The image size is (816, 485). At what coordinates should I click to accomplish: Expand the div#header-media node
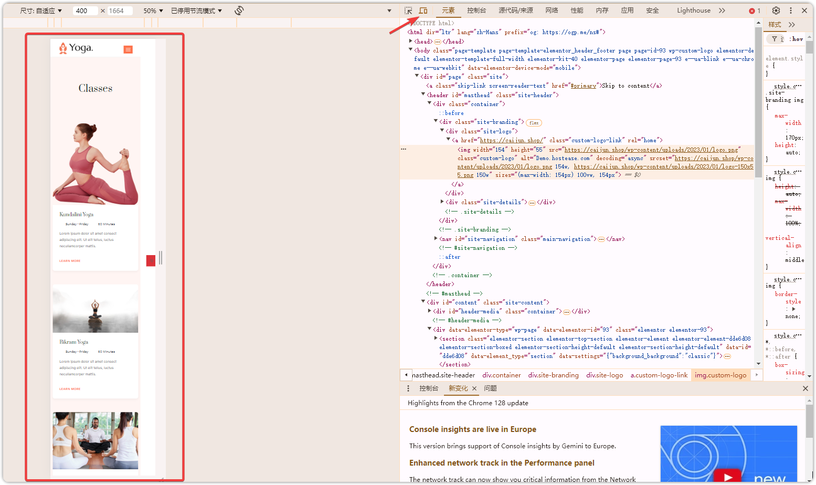430,311
